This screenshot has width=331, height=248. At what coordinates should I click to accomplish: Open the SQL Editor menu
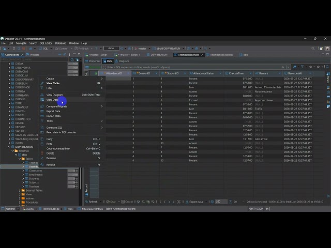point(46,43)
